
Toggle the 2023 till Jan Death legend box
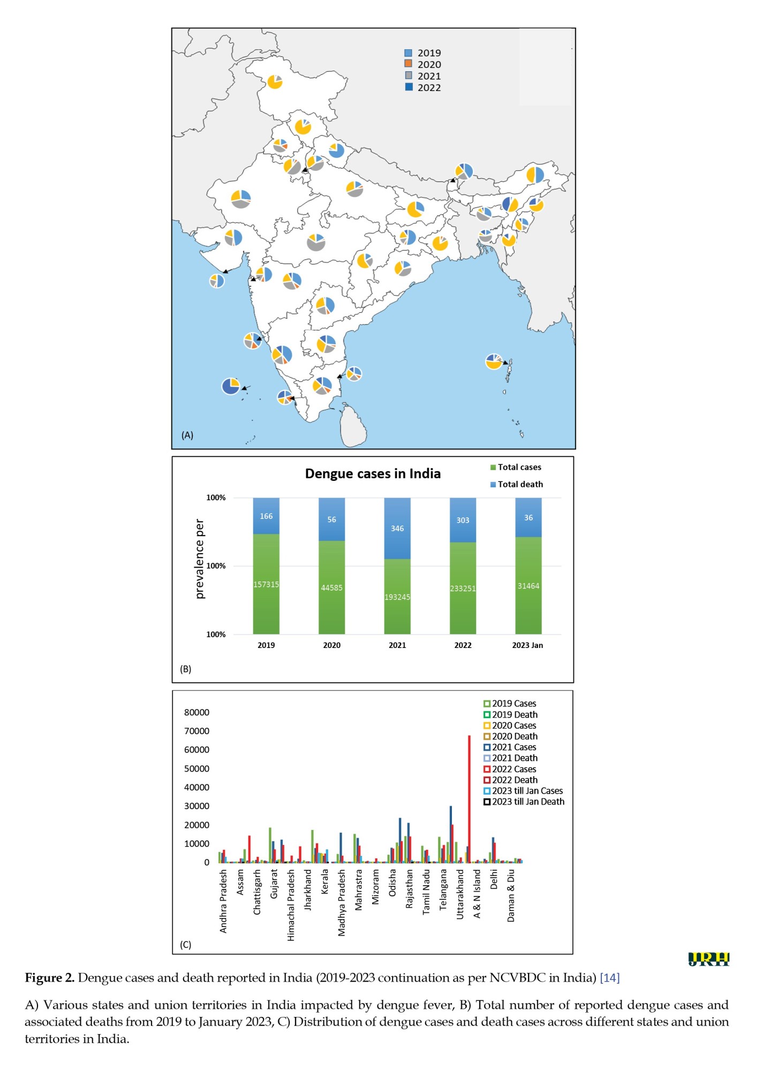(x=487, y=802)
